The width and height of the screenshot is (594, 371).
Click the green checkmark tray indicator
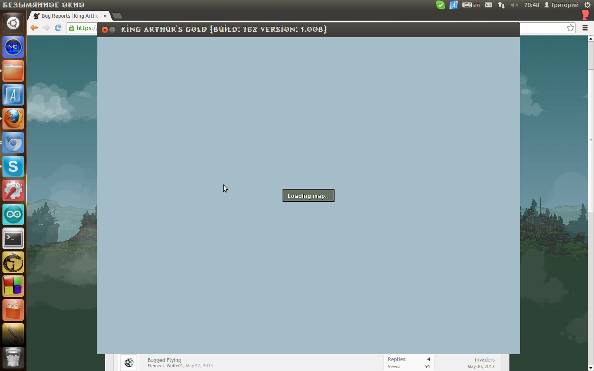[441, 5]
